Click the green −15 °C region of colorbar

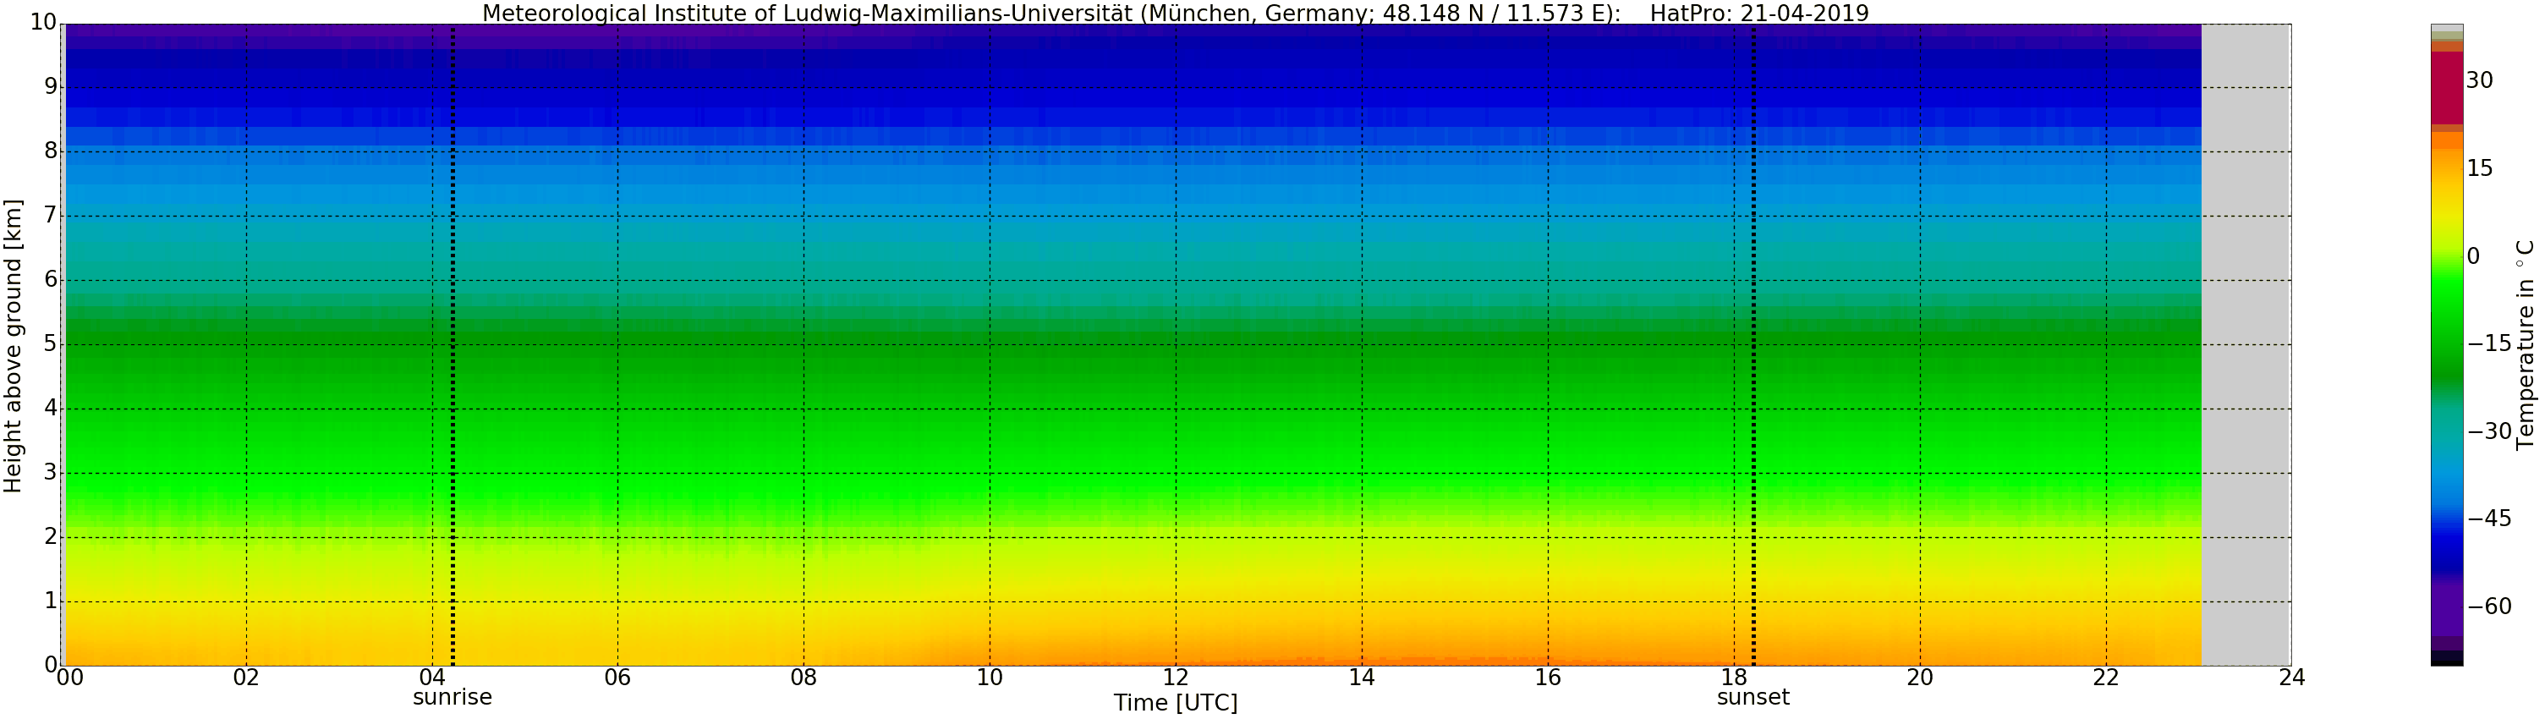pos(2446,343)
